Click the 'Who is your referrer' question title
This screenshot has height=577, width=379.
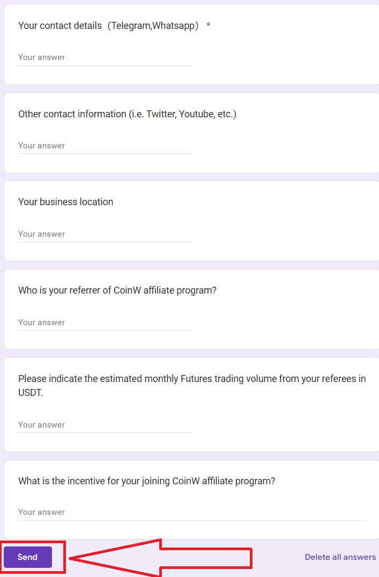pos(117,290)
